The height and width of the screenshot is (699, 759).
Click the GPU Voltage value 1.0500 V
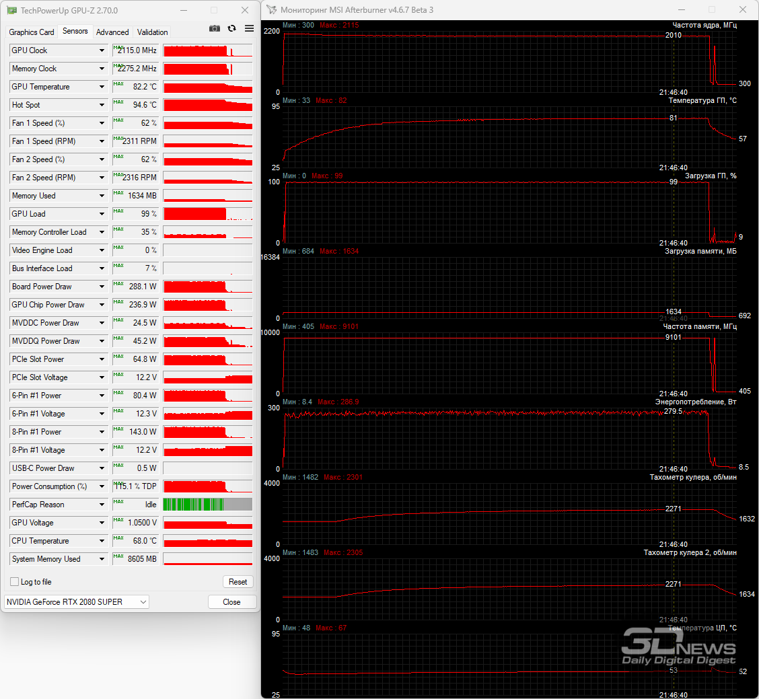pos(135,523)
